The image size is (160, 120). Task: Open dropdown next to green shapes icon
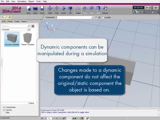[78, 118]
